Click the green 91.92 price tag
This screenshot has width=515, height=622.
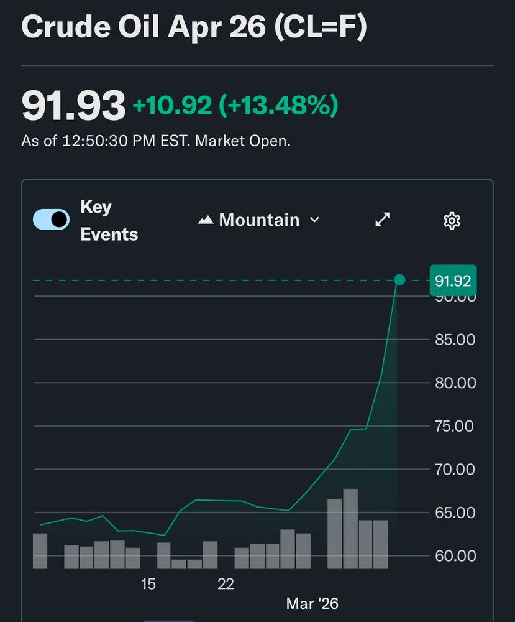pos(453,281)
